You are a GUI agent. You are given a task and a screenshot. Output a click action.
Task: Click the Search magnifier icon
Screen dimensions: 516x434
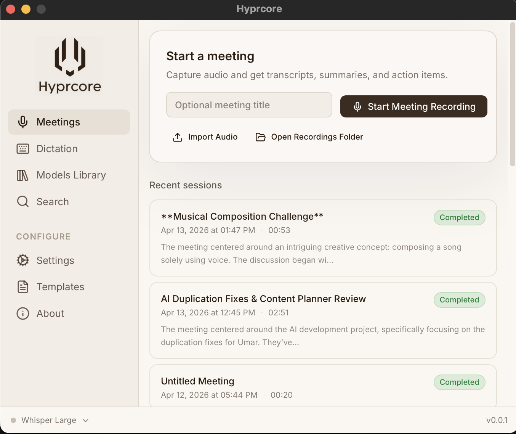click(23, 201)
